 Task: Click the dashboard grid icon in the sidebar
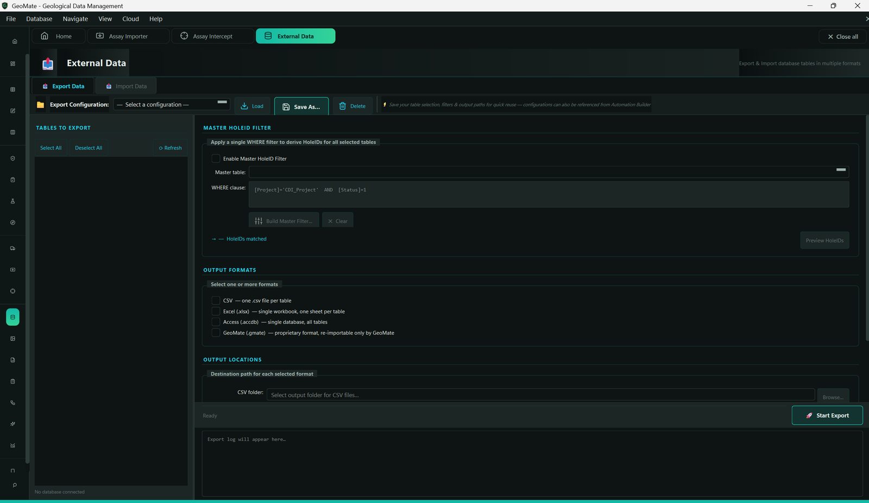click(12, 63)
